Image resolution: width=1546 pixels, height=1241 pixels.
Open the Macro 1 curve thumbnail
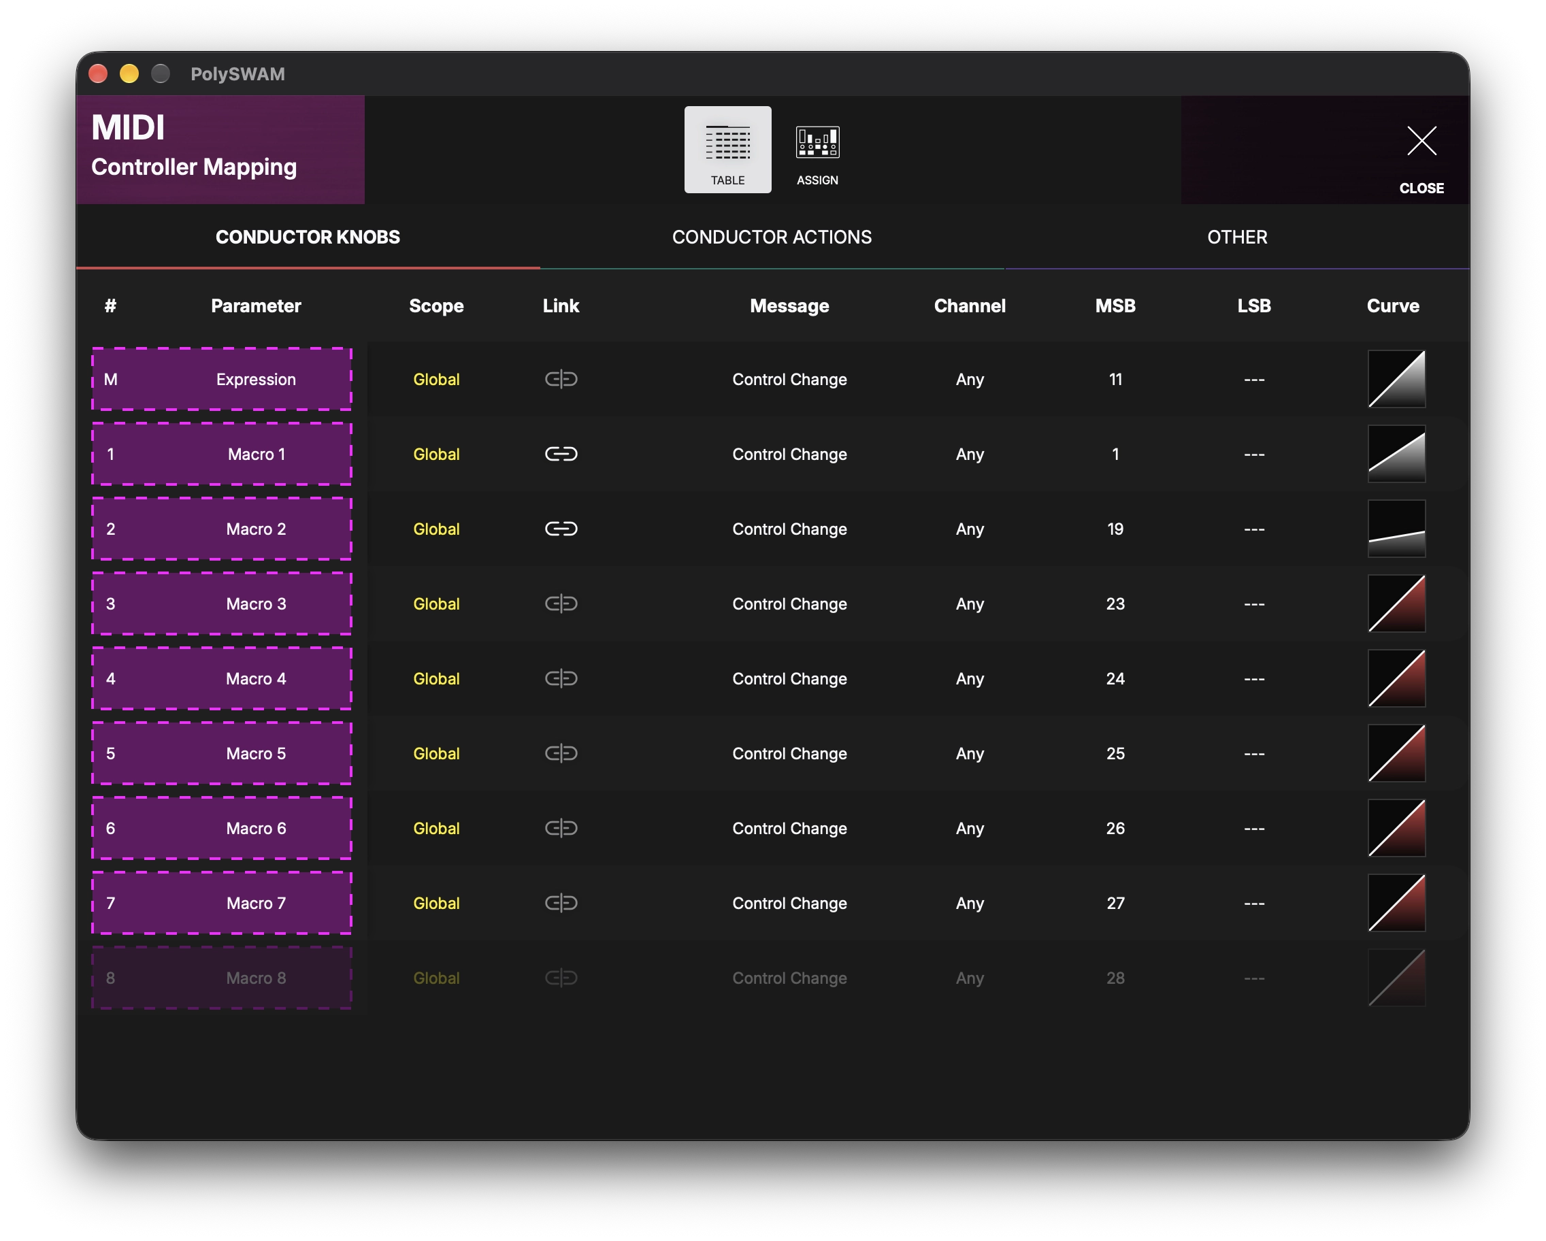pyautogui.click(x=1396, y=454)
